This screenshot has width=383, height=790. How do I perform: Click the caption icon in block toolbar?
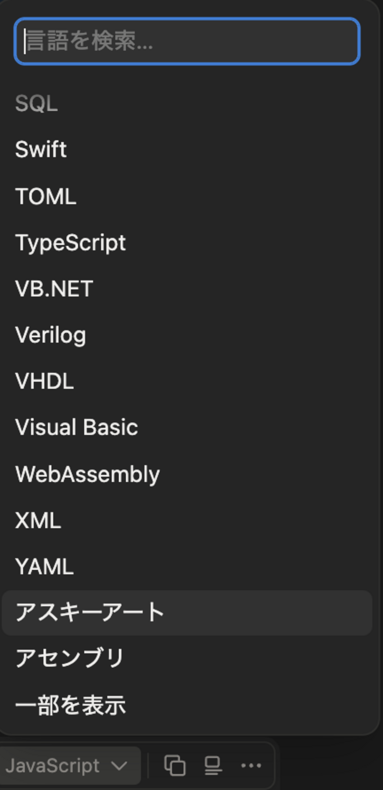[x=213, y=766]
